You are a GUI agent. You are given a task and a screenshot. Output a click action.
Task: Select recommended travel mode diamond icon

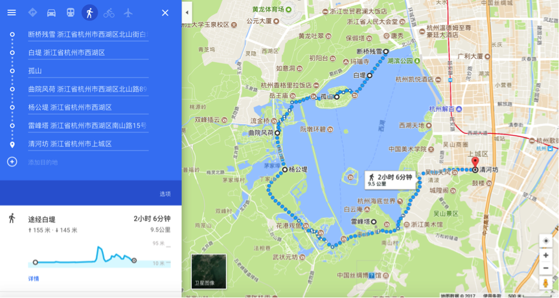(x=32, y=13)
